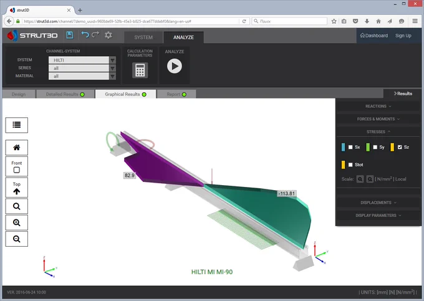424x301 pixels.
Task: Run analysis with the play button
Action: [175, 66]
